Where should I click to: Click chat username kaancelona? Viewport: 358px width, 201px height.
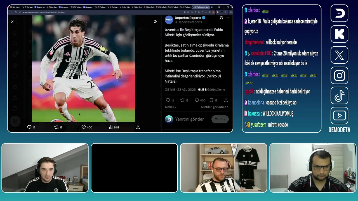coord(256,102)
